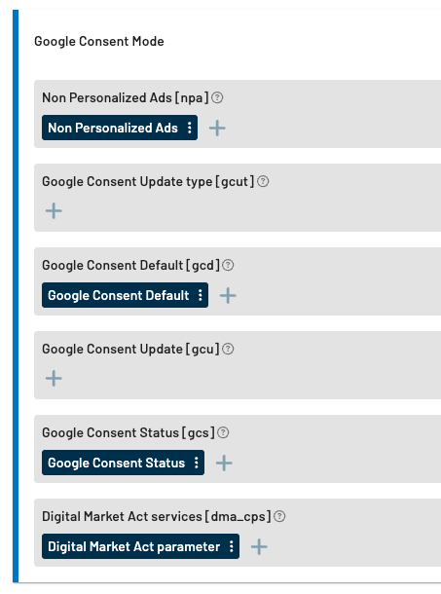The height and width of the screenshot is (594, 441).
Task: Open help for Google Consent Update type [gcut]
Action: [x=263, y=181]
